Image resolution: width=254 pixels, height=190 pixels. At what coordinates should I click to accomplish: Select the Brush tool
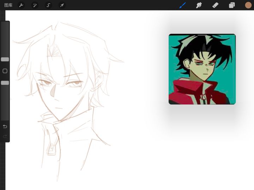coord(183,5)
